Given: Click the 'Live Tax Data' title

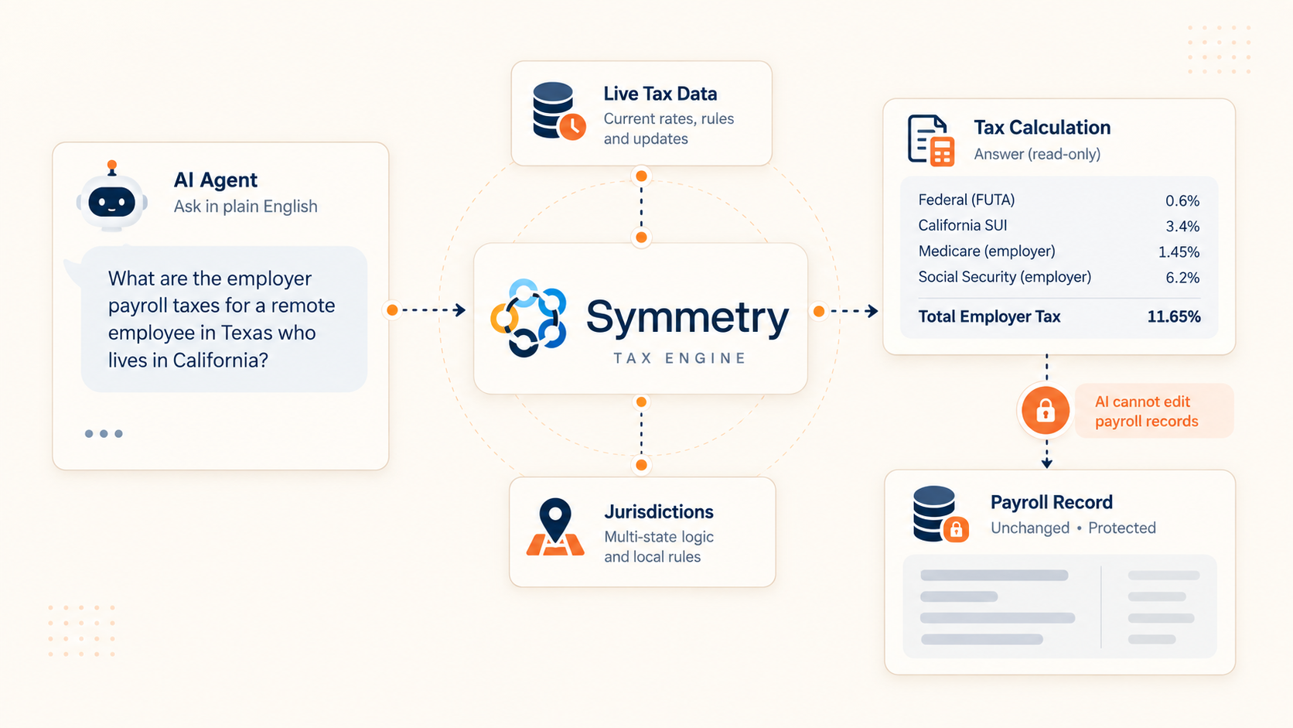Looking at the screenshot, I should pos(660,94).
